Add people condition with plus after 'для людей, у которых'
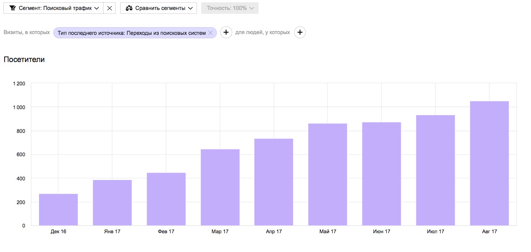This screenshot has width=531, height=252. [x=300, y=33]
